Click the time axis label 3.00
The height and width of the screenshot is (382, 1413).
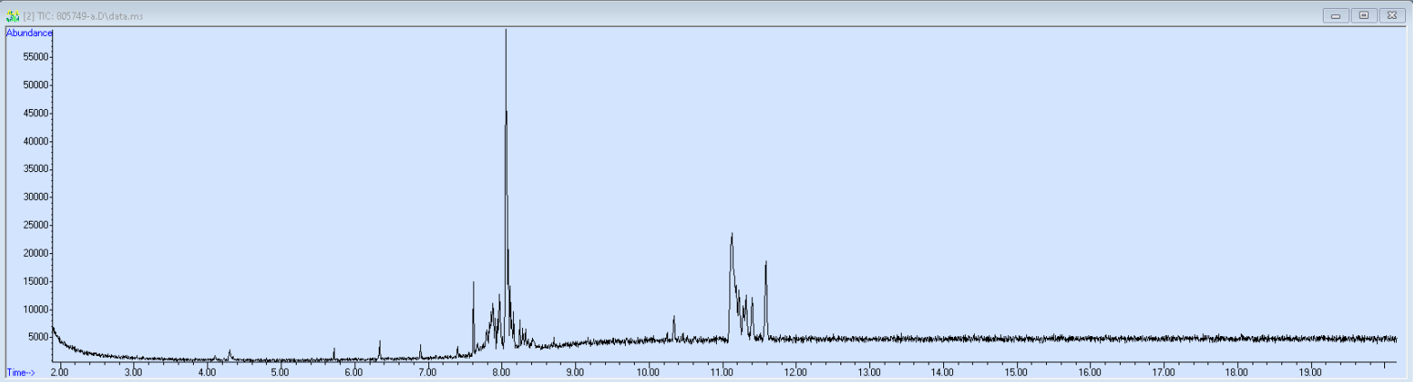133,371
